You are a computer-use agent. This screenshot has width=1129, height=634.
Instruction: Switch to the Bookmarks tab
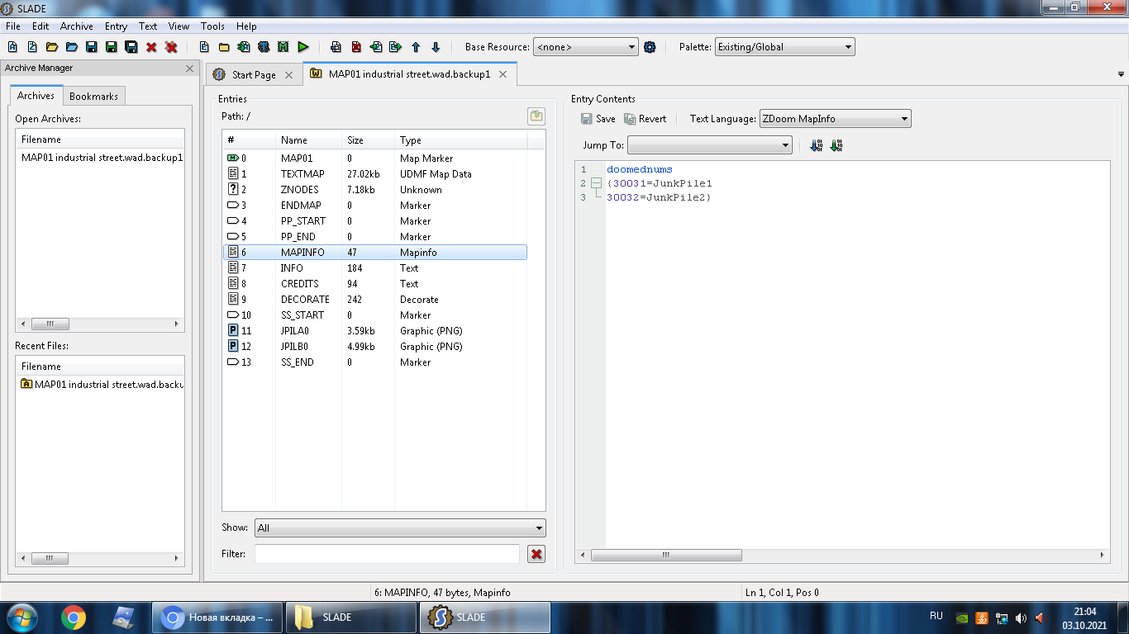point(93,97)
